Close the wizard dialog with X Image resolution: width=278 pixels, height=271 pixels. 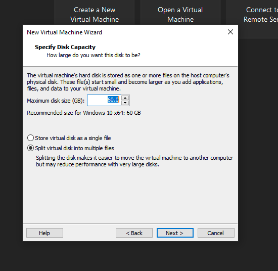tap(230, 32)
